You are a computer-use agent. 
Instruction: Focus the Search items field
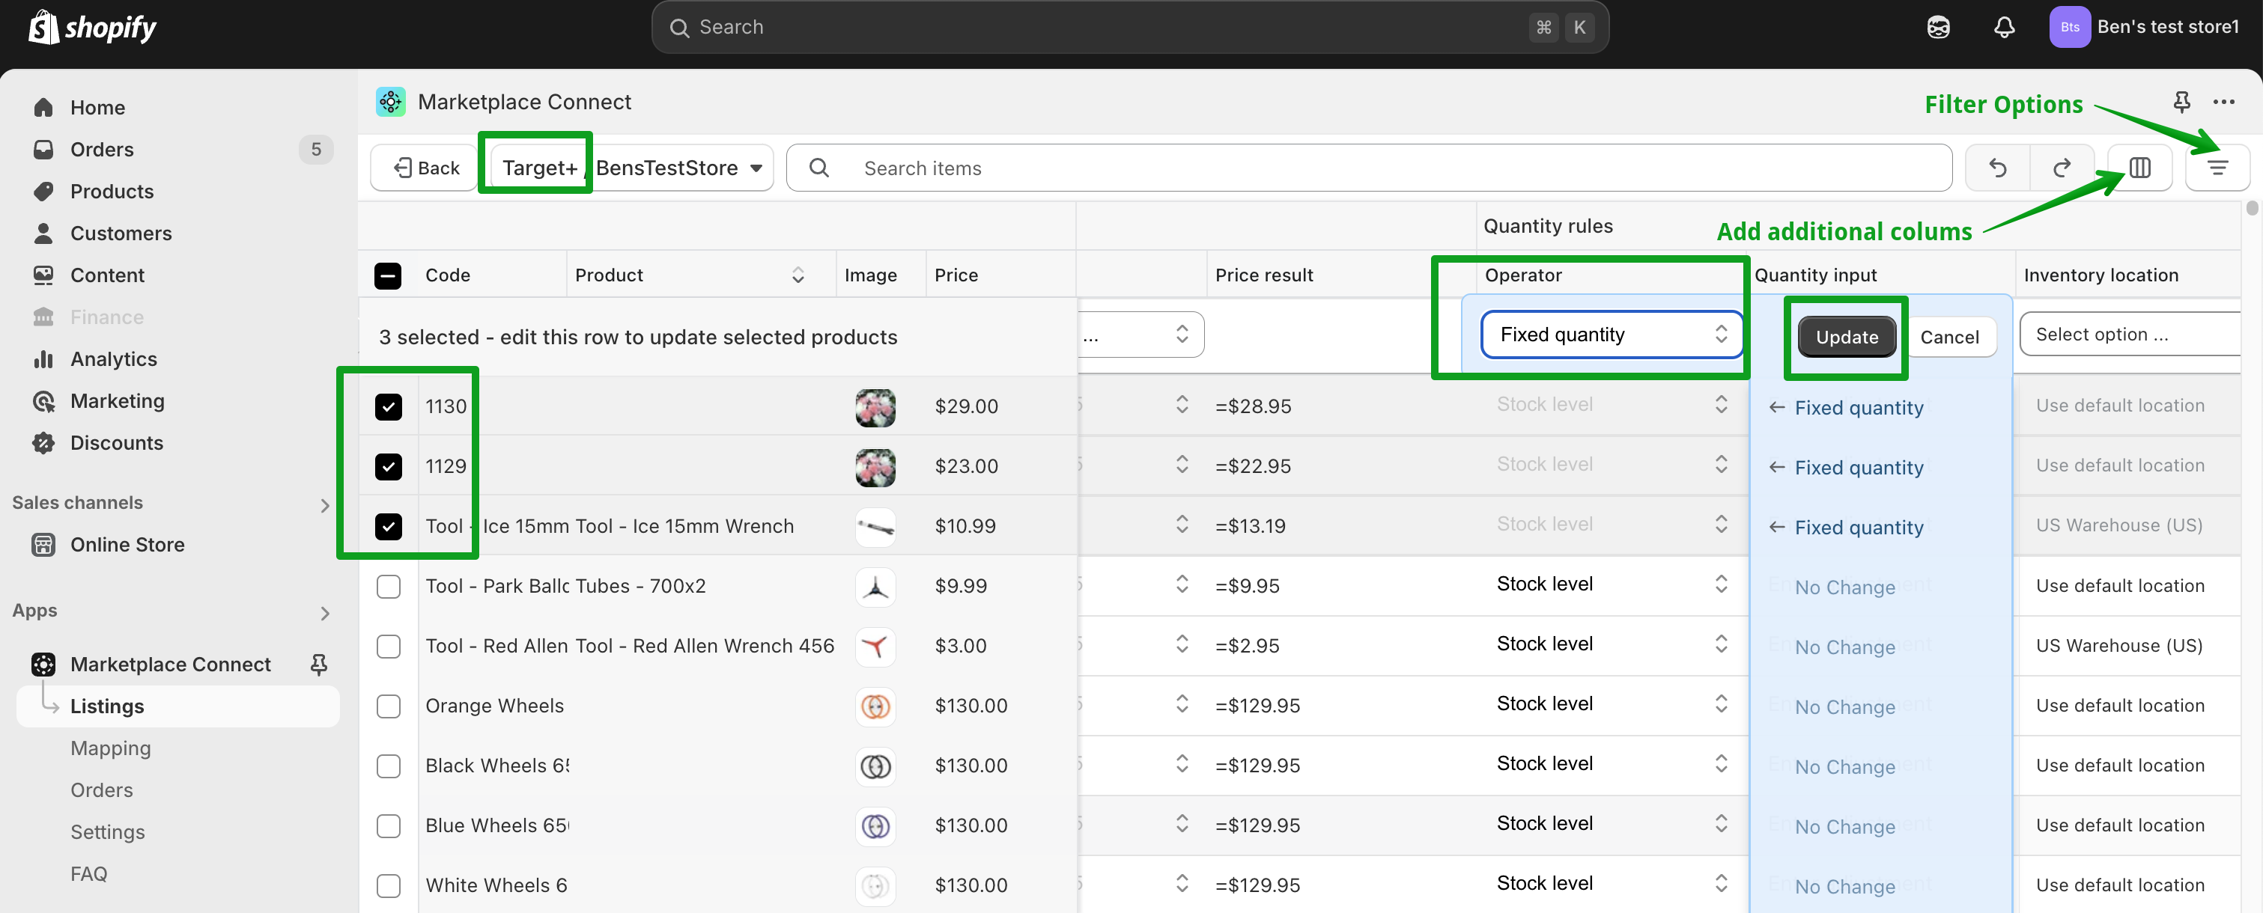pyautogui.click(x=1369, y=168)
